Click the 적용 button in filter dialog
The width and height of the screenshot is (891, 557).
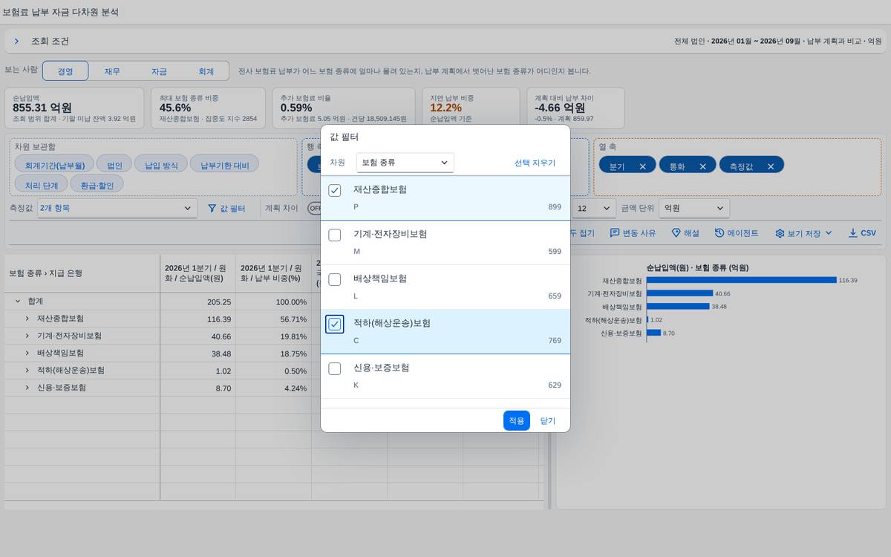point(516,420)
